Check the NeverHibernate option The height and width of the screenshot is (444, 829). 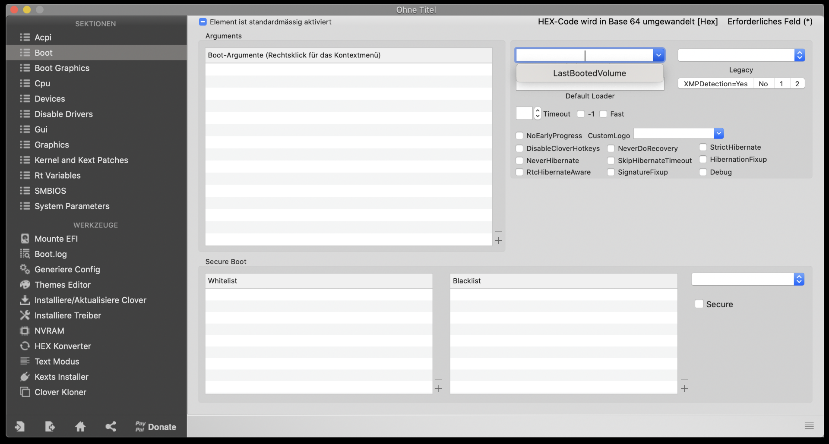pyautogui.click(x=520, y=161)
